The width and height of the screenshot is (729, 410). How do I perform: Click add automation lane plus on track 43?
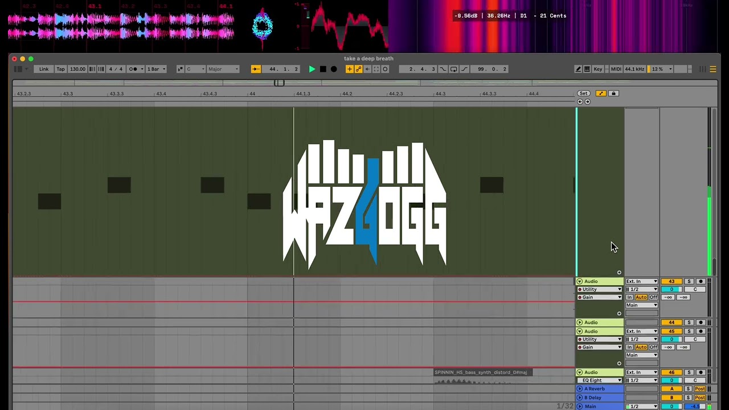(x=619, y=313)
